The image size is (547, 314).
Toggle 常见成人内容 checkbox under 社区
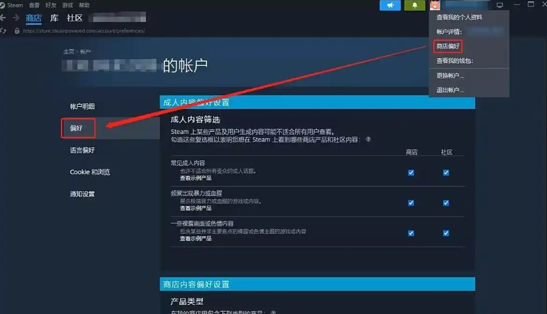(x=446, y=172)
